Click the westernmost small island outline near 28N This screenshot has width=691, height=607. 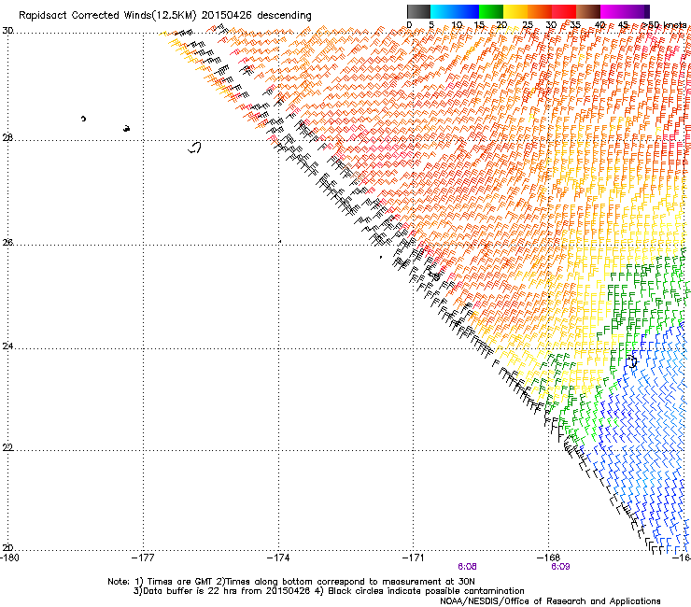(83, 119)
